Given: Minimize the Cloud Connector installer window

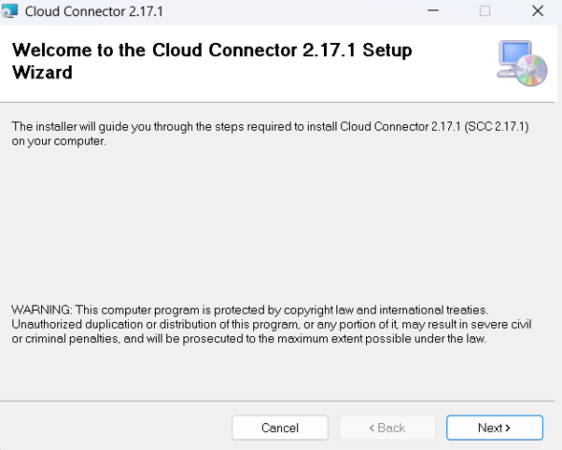Looking at the screenshot, I should pos(433,11).
